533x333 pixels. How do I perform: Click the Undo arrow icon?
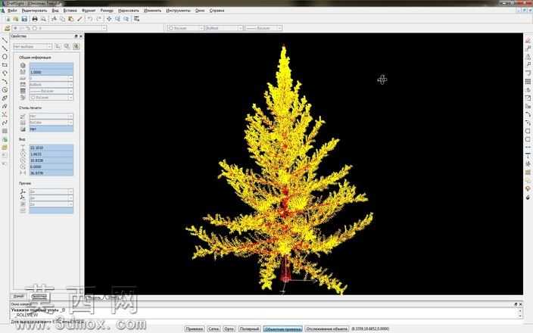pos(90,19)
